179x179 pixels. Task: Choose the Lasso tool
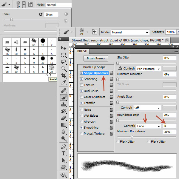(x=64, y=62)
